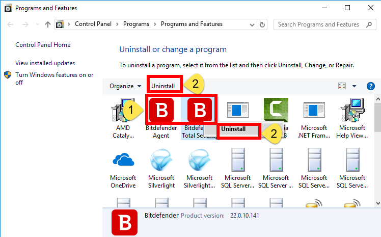Click the refresh button in the address bar

262,24
